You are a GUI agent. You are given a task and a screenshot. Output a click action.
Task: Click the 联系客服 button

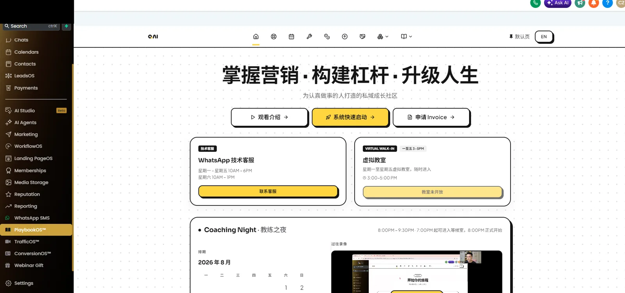[268, 191]
